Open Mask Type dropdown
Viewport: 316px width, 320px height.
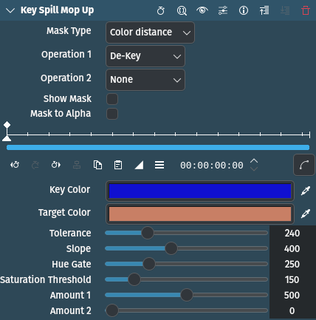tap(150, 33)
